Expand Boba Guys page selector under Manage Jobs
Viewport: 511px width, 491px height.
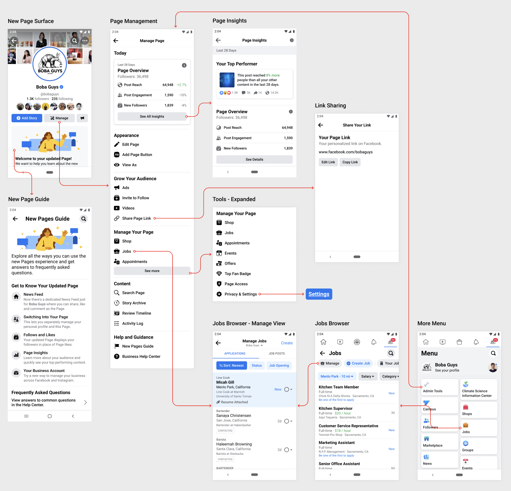(x=255, y=346)
